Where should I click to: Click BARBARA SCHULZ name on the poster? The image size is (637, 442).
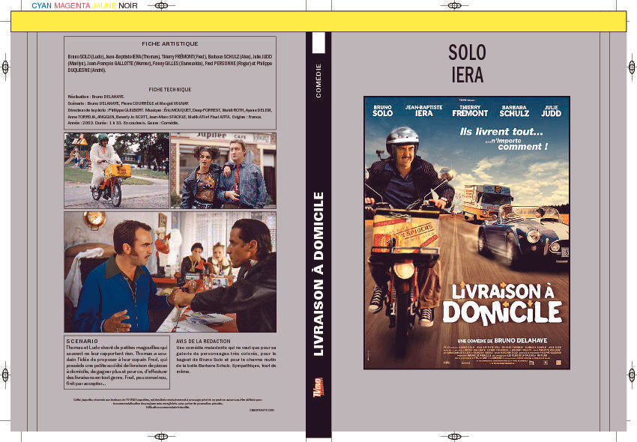click(514, 111)
